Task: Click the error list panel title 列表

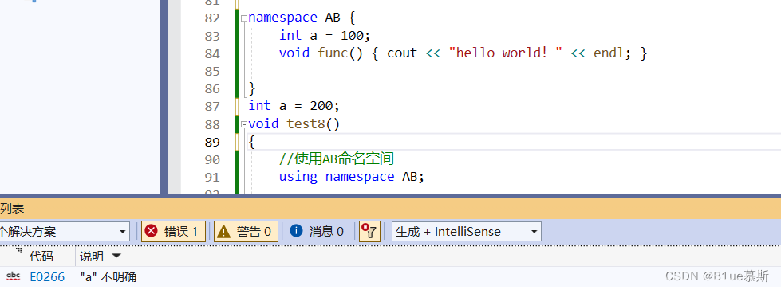Action: pos(12,209)
